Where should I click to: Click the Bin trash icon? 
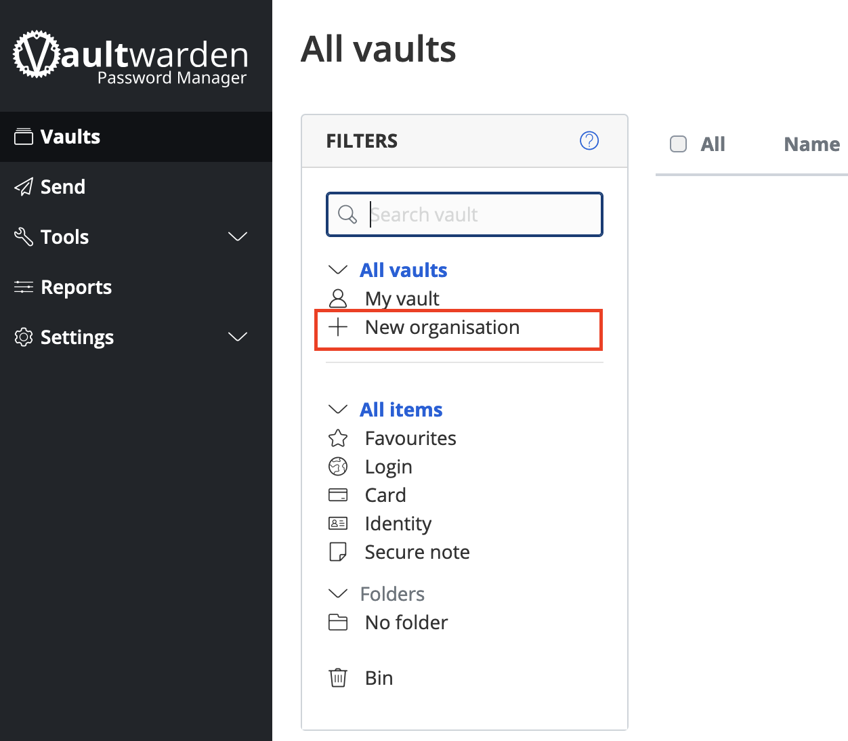pyautogui.click(x=338, y=678)
